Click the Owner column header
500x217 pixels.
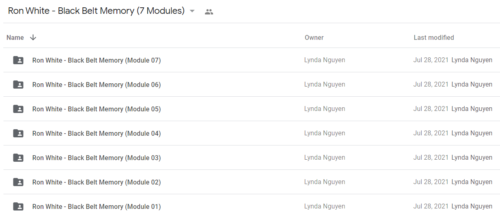tap(314, 37)
